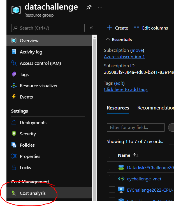Select the Resources tab
174x206 pixels.
pyautogui.click(x=118, y=108)
